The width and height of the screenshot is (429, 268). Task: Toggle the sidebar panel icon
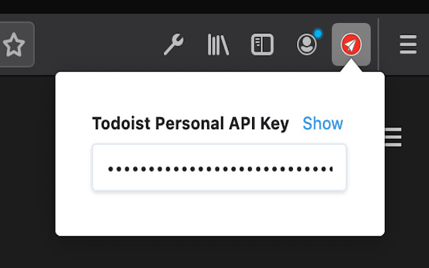[x=262, y=45]
